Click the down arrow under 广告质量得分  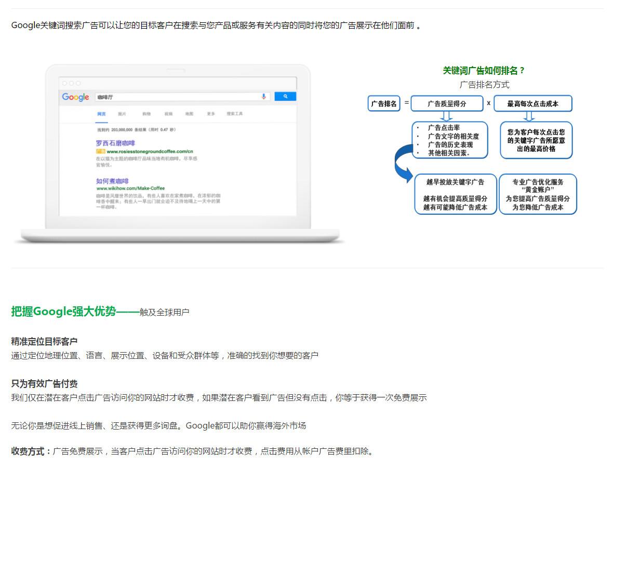pos(447,116)
